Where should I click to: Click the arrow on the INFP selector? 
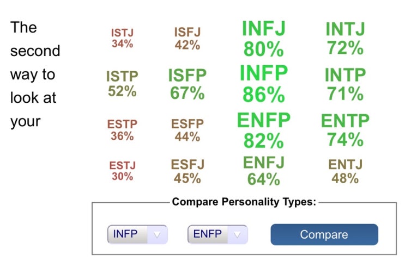point(157,235)
